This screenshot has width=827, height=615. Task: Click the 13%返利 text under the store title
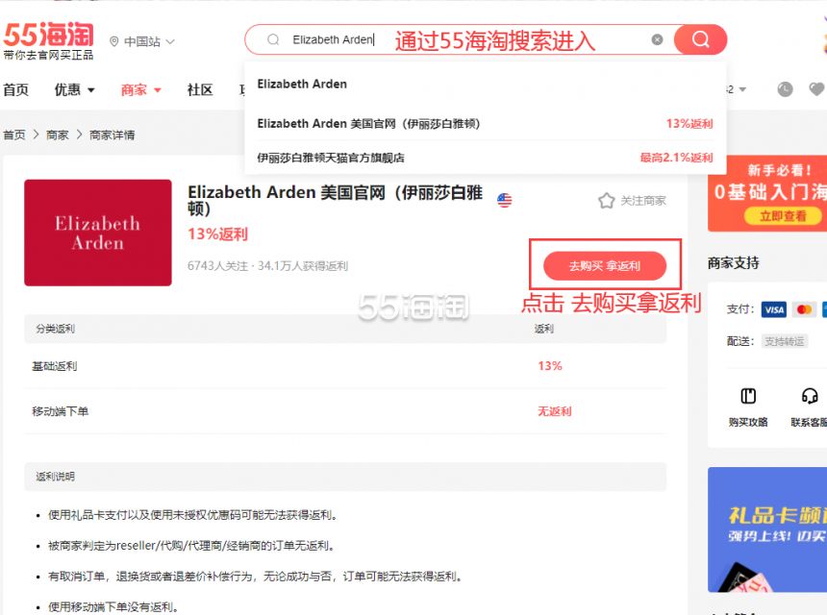tap(218, 234)
